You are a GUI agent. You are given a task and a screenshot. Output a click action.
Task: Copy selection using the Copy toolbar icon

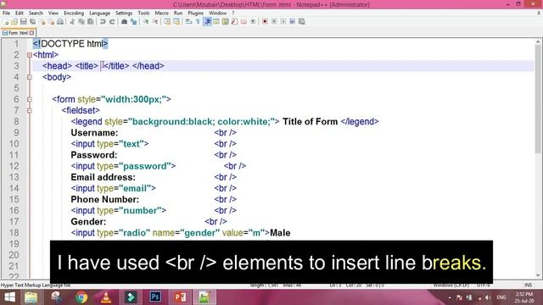[81, 21]
